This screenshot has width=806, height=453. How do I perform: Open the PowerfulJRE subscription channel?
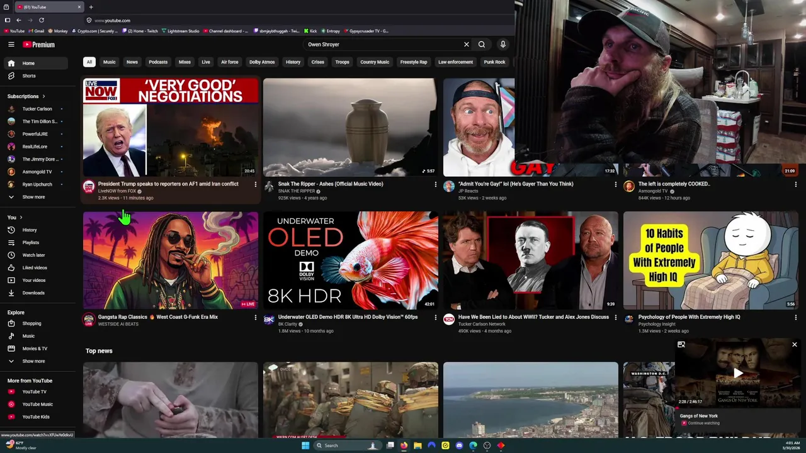[x=35, y=134]
